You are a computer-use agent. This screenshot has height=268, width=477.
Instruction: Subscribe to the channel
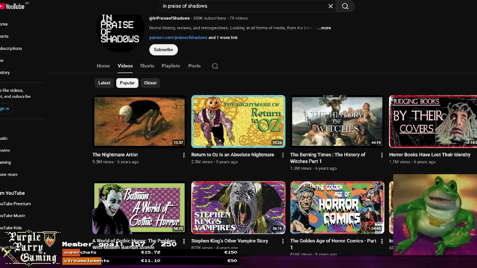(164, 50)
